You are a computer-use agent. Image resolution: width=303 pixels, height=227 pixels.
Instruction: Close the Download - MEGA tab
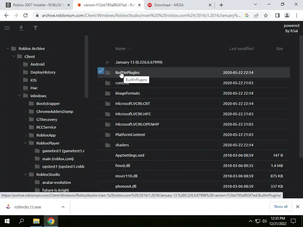pos(210,5)
